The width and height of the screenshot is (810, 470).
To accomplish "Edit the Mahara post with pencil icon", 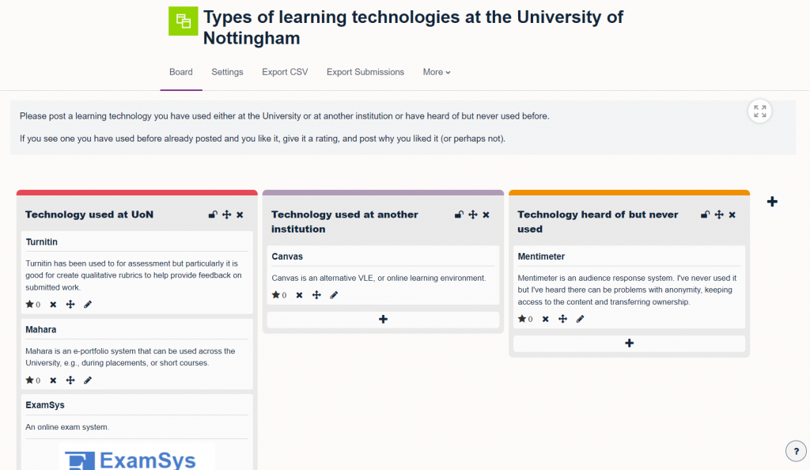I will pos(88,380).
